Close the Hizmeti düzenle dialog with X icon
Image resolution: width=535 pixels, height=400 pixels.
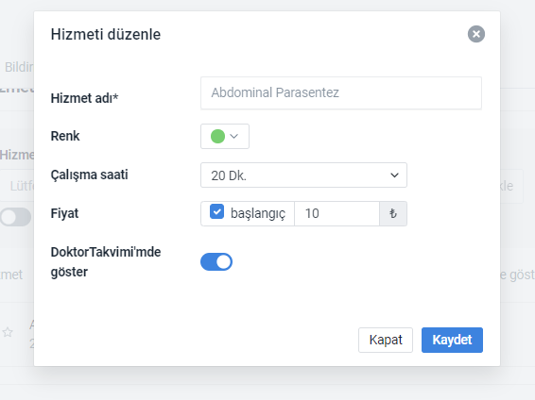click(x=476, y=34)
